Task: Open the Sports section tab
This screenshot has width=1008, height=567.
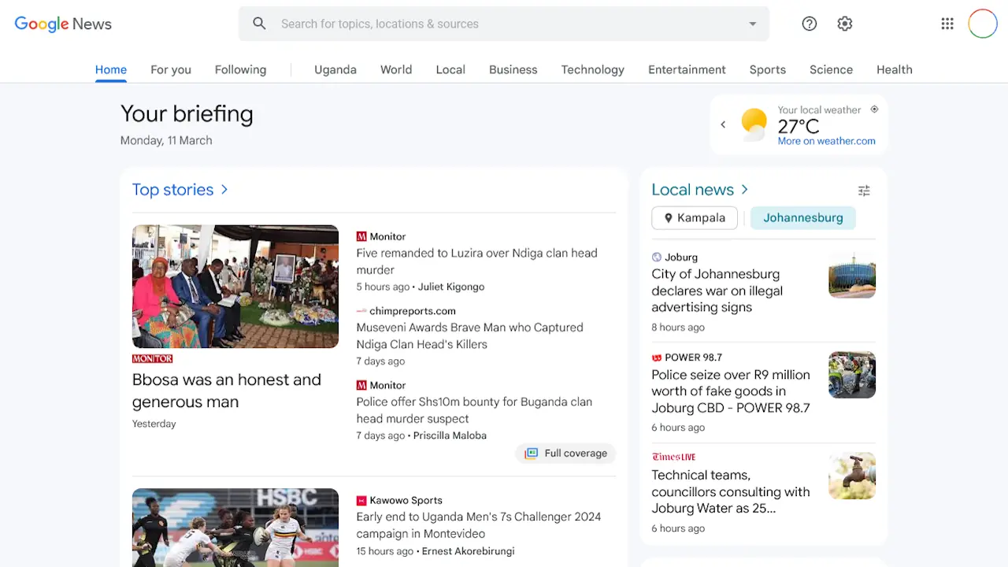Action: [768, 69]
